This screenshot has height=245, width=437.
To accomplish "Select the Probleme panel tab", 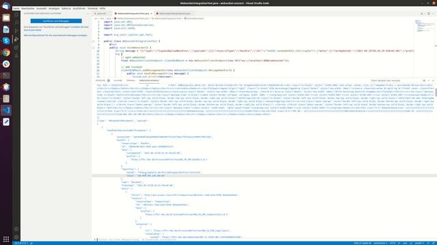I will tap(100, 80).
